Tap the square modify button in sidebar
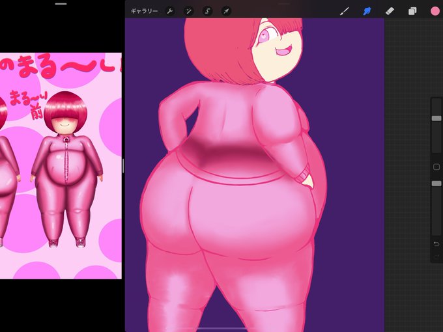 tap(436, 167)
